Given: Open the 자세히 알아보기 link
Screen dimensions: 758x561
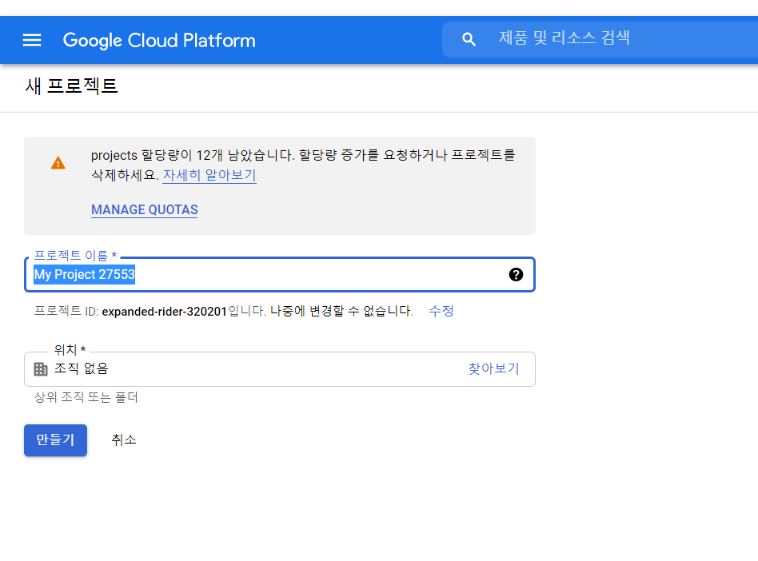Looking at the screenshot, I should 209,175.
